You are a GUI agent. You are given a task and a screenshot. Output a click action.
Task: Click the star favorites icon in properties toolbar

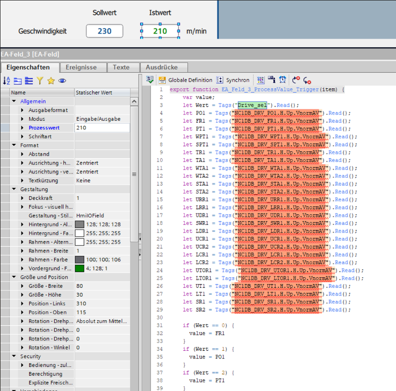tap(51, 81)
